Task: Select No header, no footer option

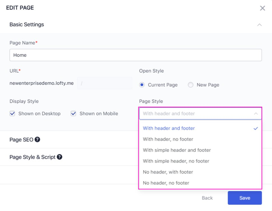Action: 166,183
